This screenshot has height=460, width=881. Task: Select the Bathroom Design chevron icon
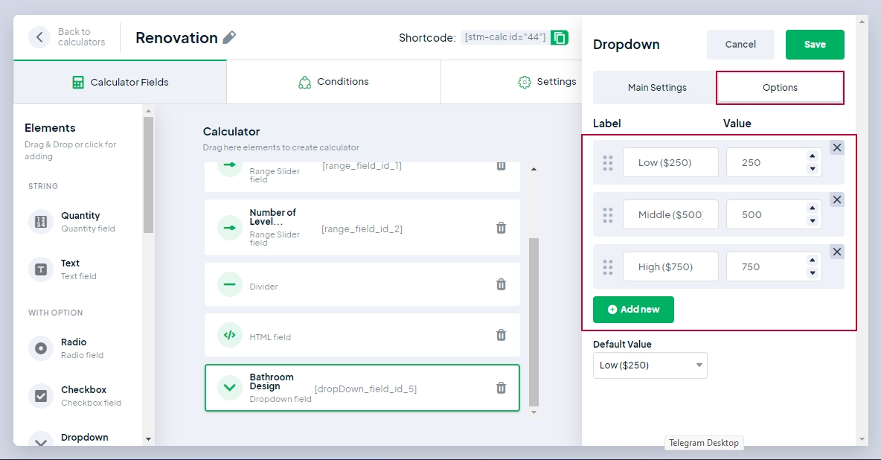coord(229,388)
